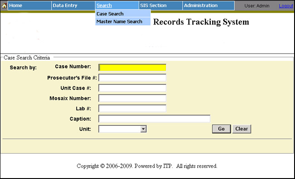The width and height of the screenshot is (295, 179).
Task: Open the Unit combo box
Action: (x=122, y=129)
